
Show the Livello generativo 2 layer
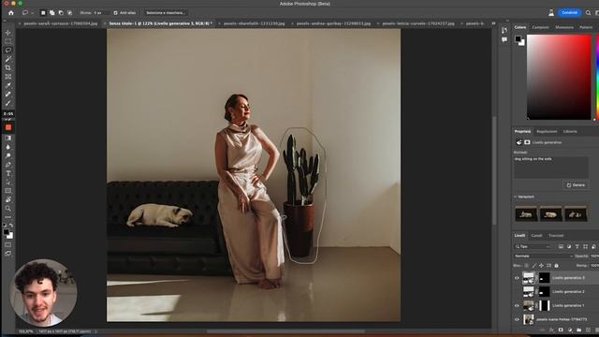(x=517, y=291)
